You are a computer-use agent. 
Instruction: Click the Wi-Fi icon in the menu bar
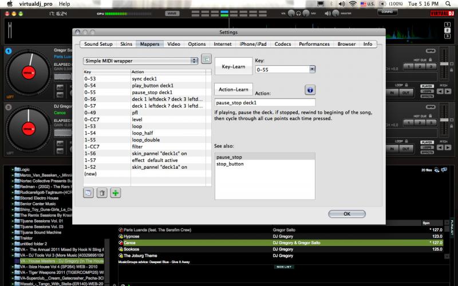pyautogui.click(x=353, y=4)
